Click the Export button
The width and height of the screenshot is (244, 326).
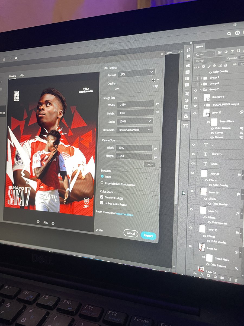(x=148, y=236)
